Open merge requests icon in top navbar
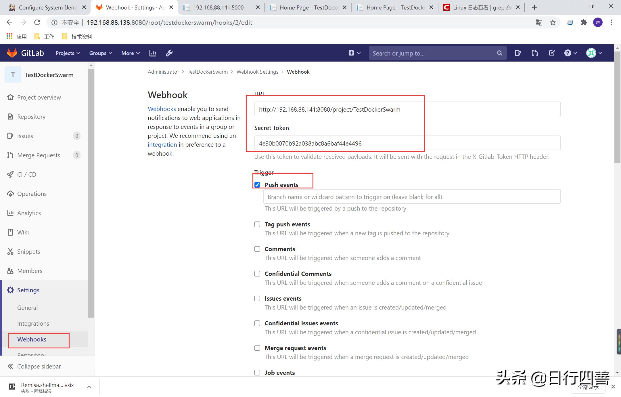Screen dimensions: 621x397 [x=535, y=53]
